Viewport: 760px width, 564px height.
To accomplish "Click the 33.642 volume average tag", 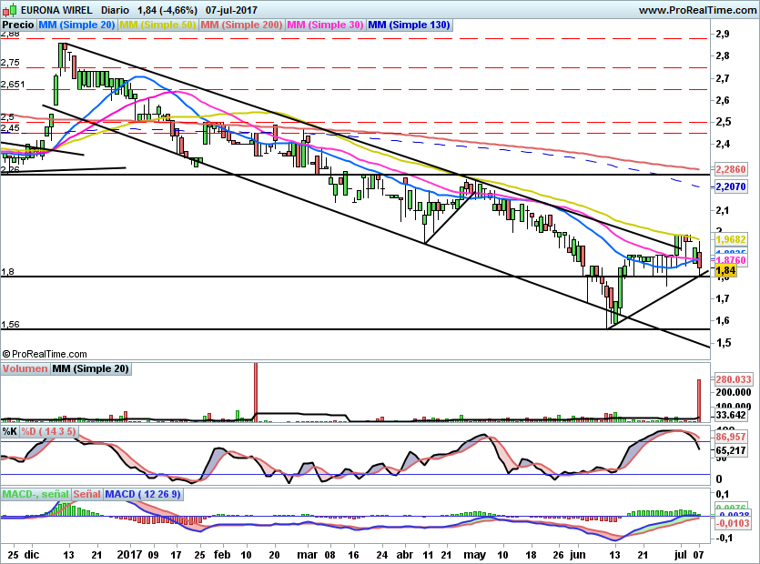I will pos(731,415).
